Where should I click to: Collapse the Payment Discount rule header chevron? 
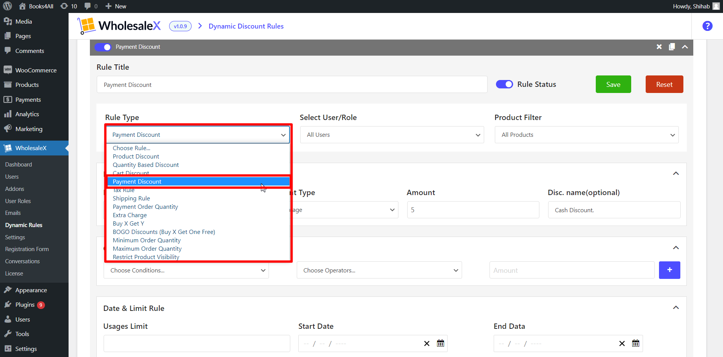(685, 47)
